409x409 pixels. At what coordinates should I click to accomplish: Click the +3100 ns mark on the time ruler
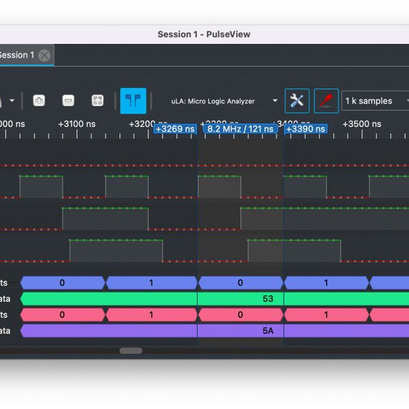point(76,124)
